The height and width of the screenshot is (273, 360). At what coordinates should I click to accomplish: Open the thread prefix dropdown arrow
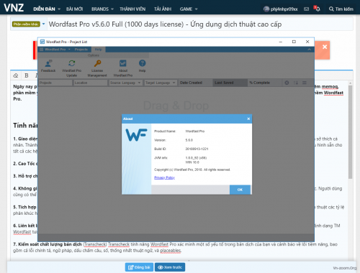(x=43, y=24)
